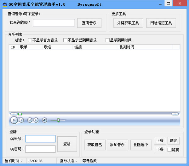The width and height of the screenshot is (189, 166).
Task: Focus the QQ帐号 input field
Action: pyautogui.click(x=40, y=139)
